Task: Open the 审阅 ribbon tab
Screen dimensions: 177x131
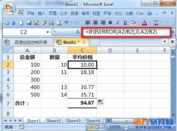Action: click(x=85, y=14)
